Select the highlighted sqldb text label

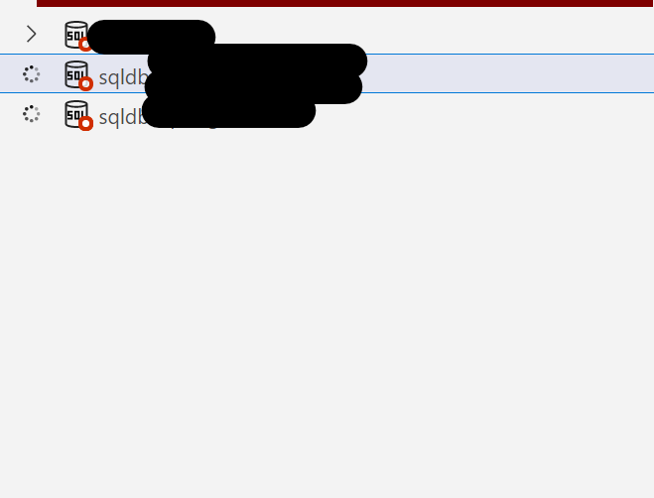coord(123,77)
